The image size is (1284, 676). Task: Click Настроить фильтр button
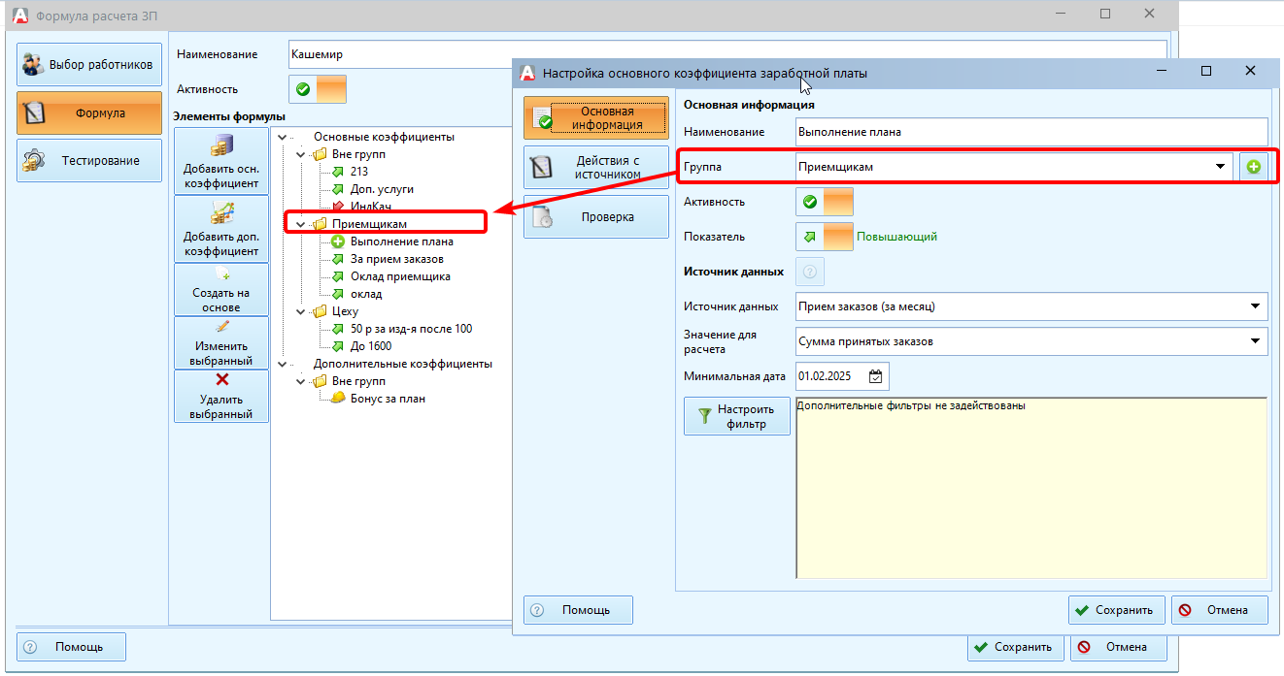click(736, 416)
